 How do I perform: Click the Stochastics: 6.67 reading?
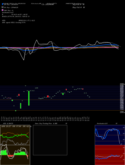[x=8, y=12]
